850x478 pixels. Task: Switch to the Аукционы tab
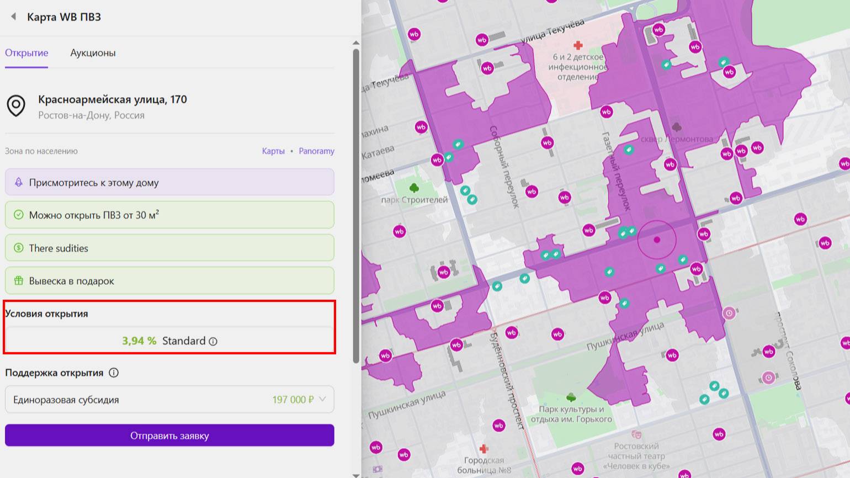[x=93, y=53]
